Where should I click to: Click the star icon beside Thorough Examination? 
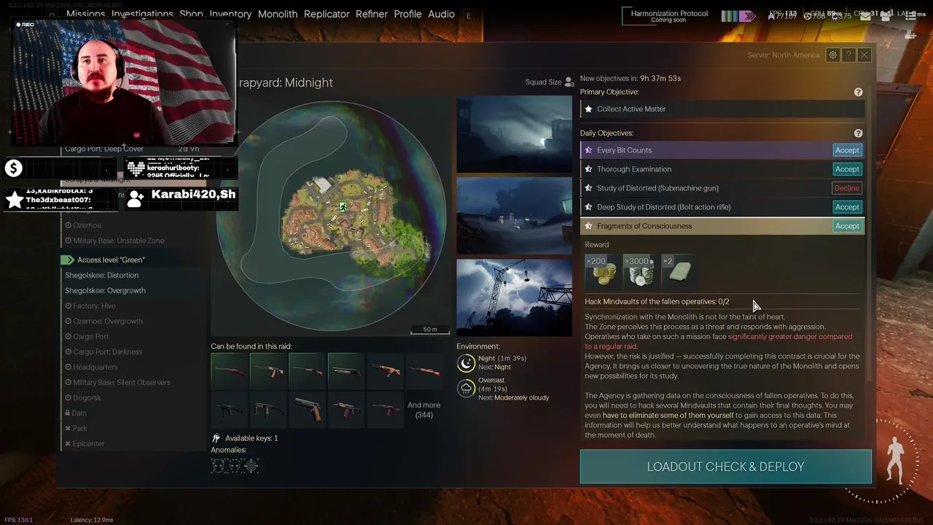(x=588, y=169)
